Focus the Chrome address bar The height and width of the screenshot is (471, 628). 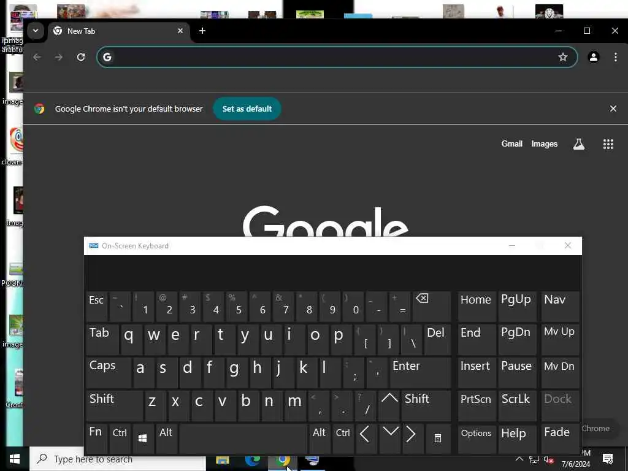[x=337, y=57]
